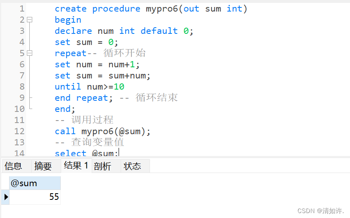Click the 'select @sum;' line
Screen dimensions: 350x218
point(87,153)
